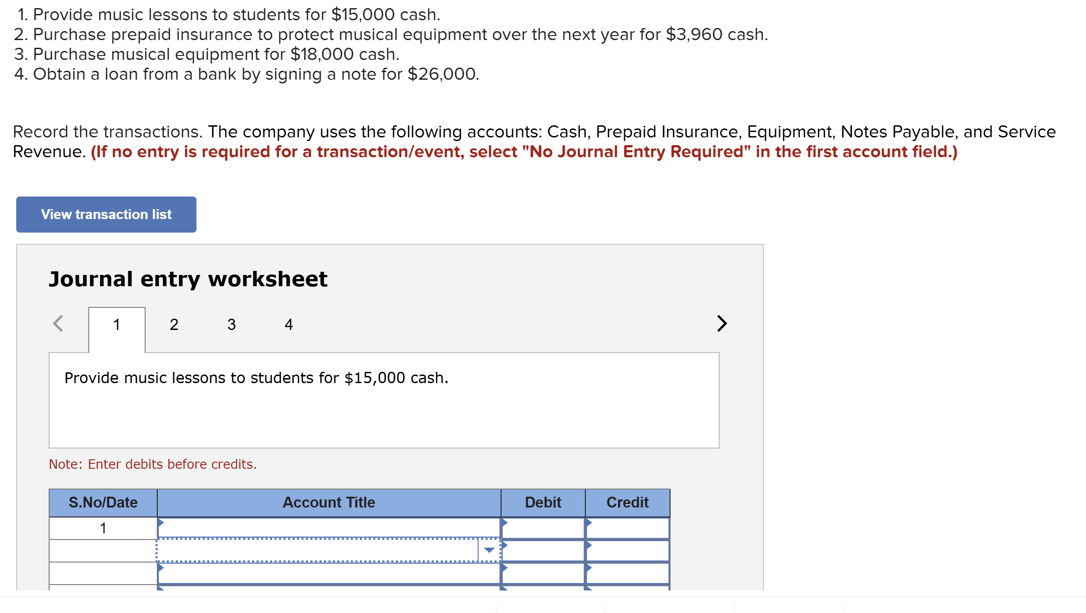Click the View transaction list button

[106, 214]
